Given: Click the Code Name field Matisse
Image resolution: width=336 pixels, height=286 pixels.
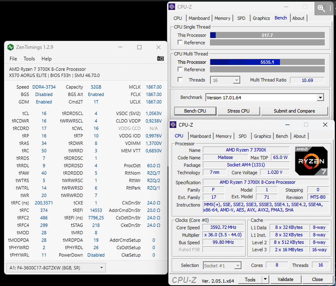Looking at the screenshot, I should 225,157.
